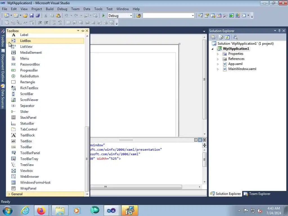This screenshot has height=216, width=288.
Task: Open the Debug configuration dropdown
Action: coord(131,16)
